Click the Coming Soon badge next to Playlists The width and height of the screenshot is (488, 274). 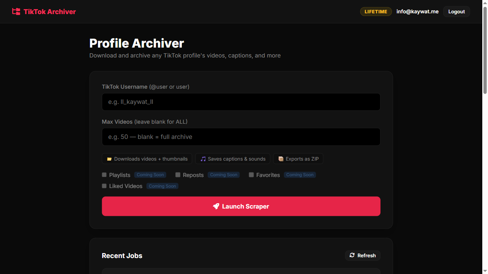pos(150,175)
